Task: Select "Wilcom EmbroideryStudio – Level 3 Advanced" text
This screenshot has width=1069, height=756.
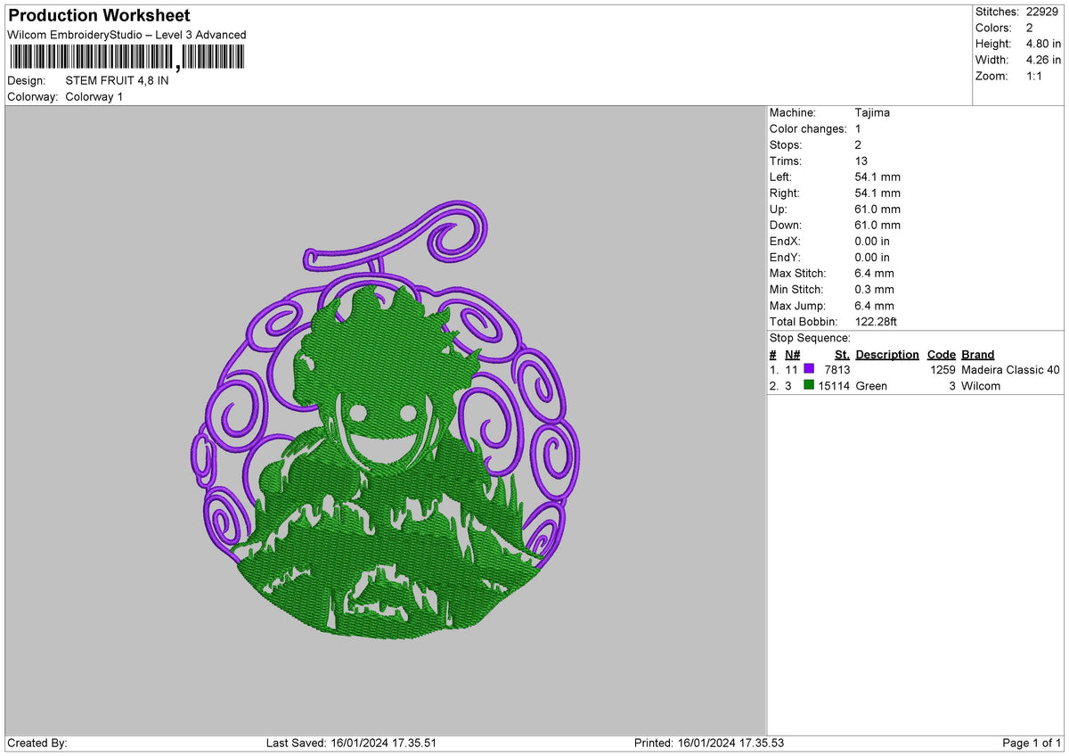Action: [126, 35]
